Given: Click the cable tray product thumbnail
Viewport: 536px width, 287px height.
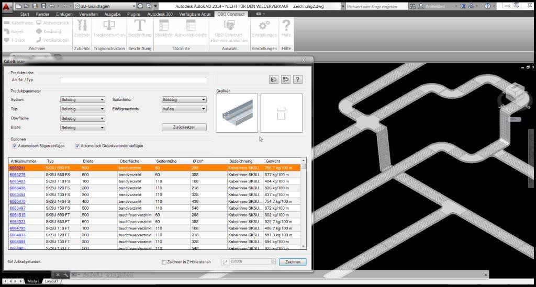Looking at the screenshot, I should click(237, 113).
